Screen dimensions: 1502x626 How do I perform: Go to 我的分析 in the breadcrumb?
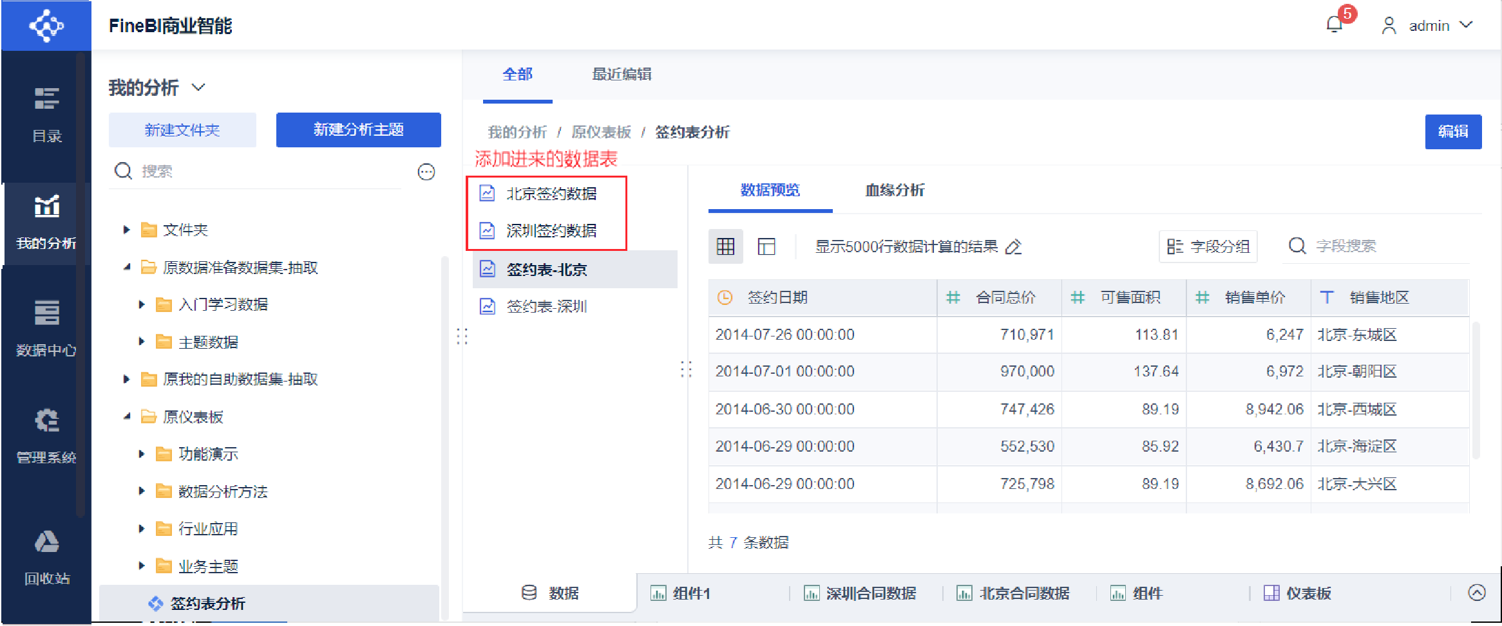pyautogui.click(x=517, y=133)
